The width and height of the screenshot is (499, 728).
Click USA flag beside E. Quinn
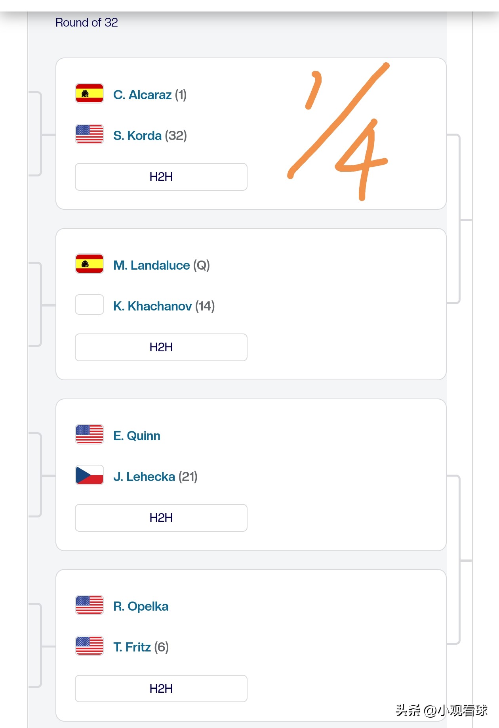click(x=90, y=435)
